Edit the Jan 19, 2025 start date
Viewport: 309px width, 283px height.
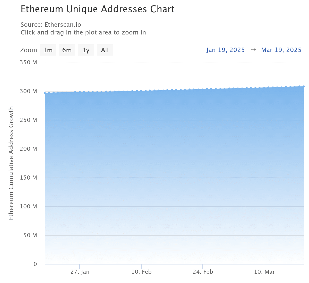pyautogui.click(x=225, y=50)
